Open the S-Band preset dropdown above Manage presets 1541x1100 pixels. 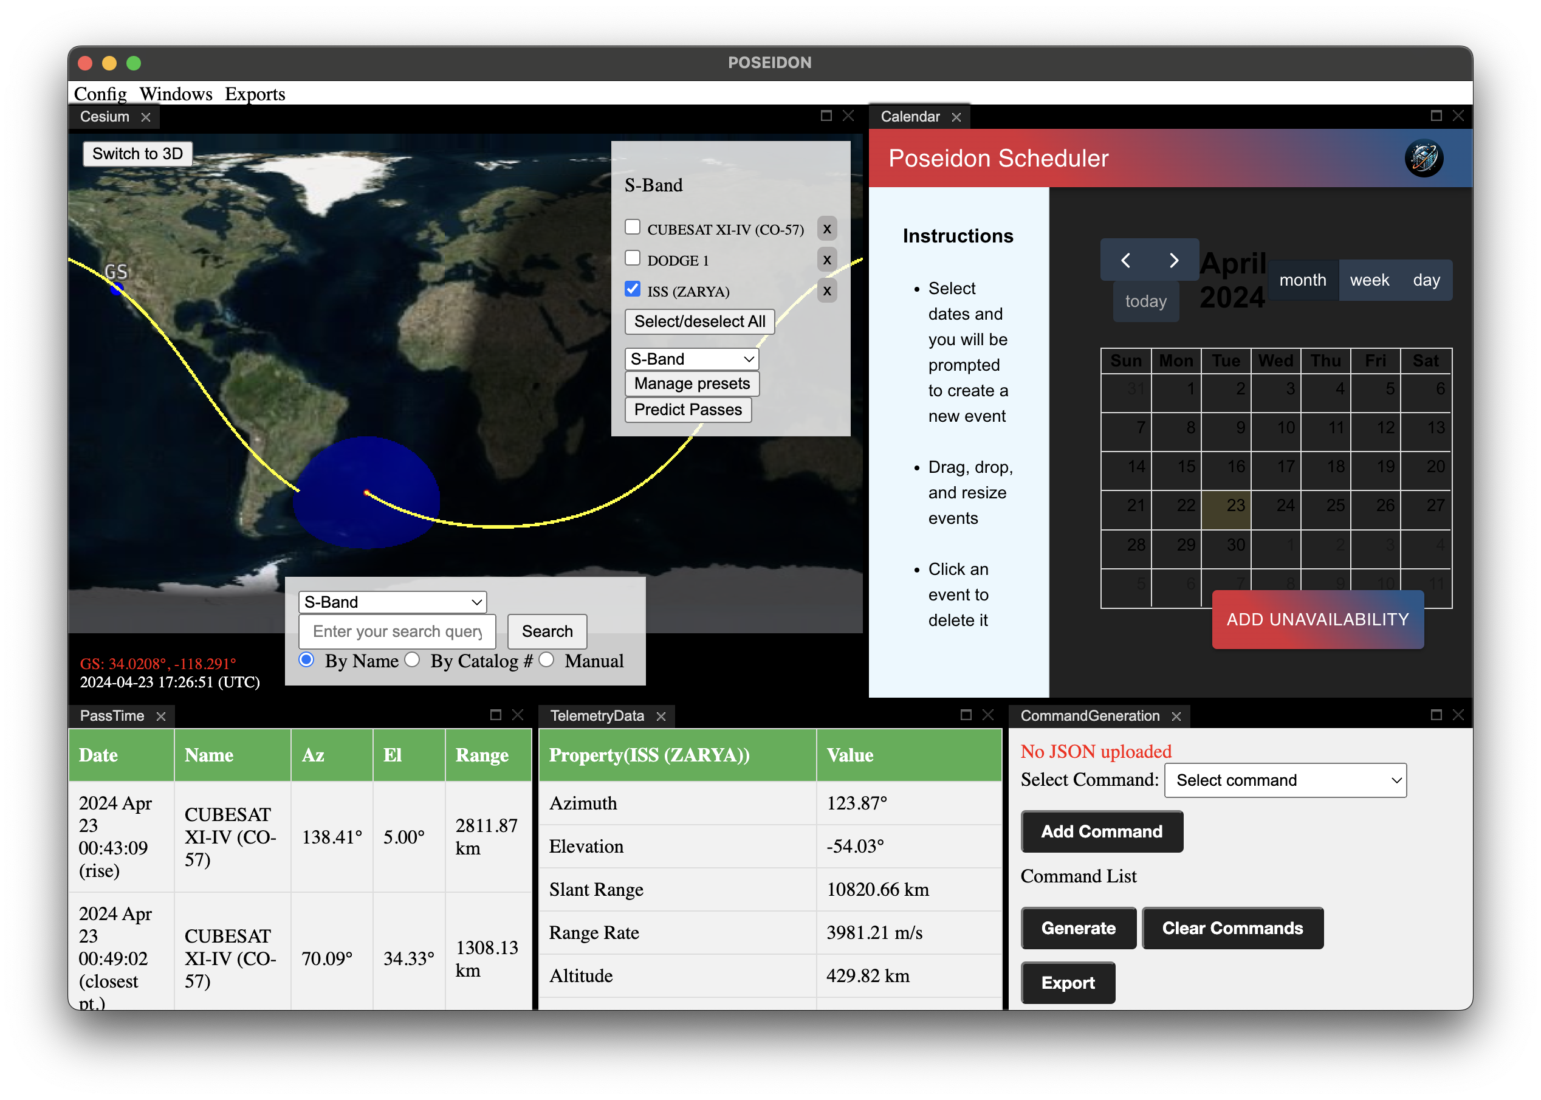click(692, 359)
